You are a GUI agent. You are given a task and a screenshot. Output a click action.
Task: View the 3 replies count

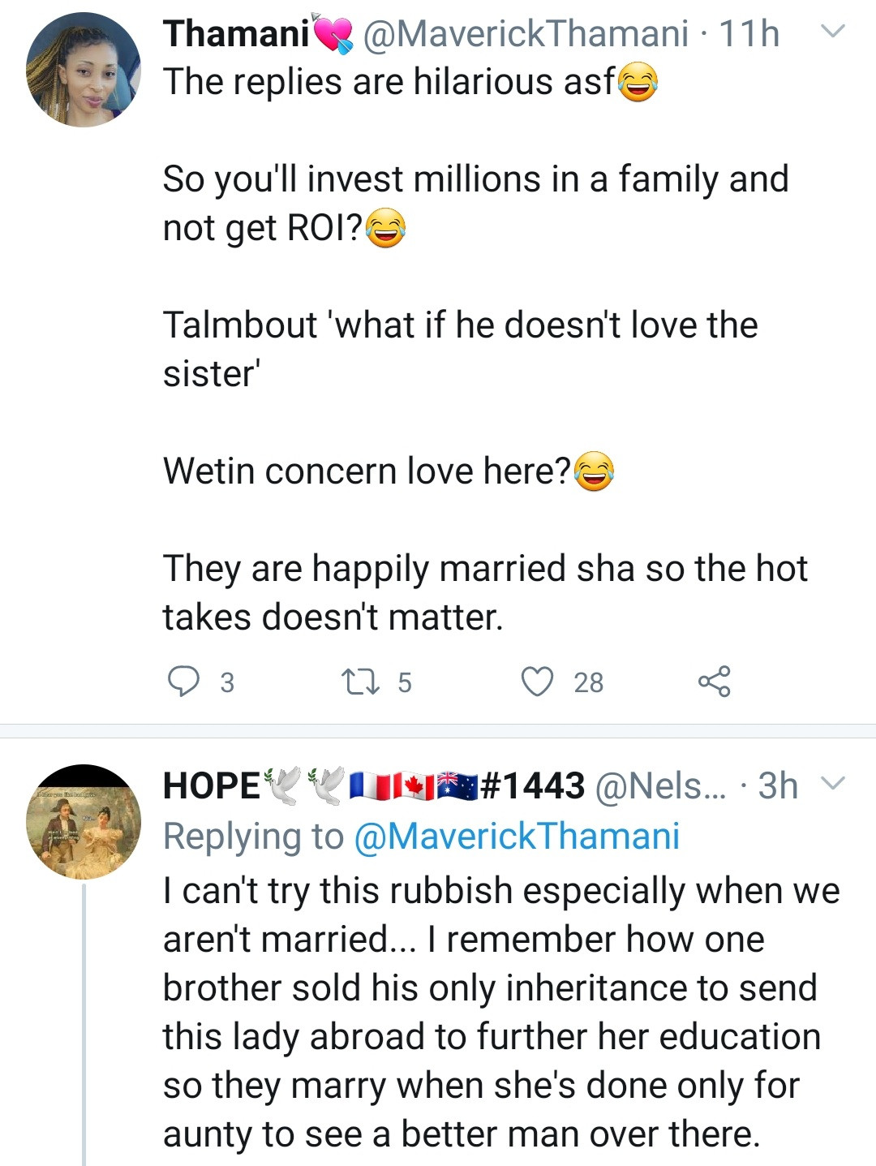coord(227,683)
